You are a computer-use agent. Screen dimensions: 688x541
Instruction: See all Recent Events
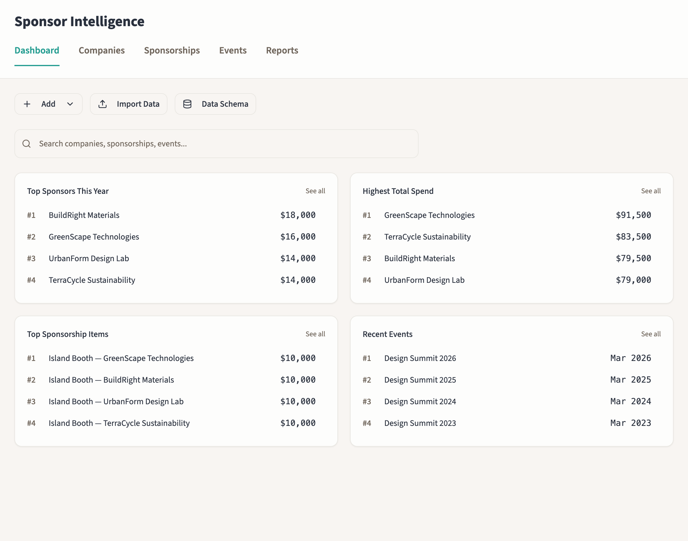[x=651, y=334]
